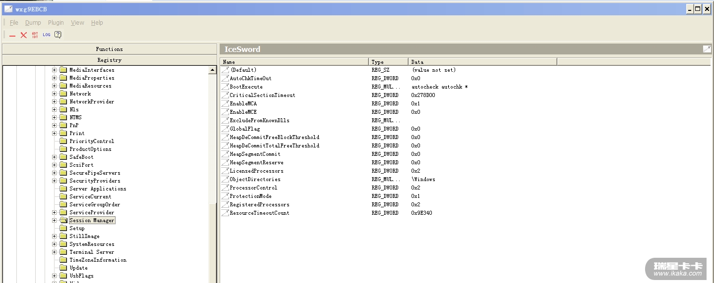Open the Dump menu
The width and height of the screenshot is (714, 283).
coord(33,23)
